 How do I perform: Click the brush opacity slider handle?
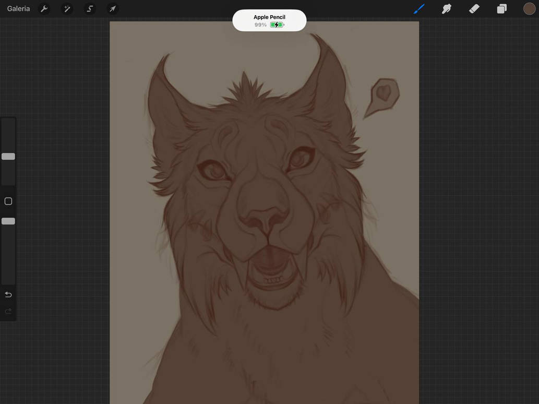tap(8, 221)
